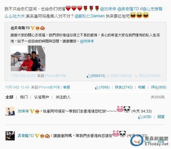Viewport: 171px width, 149px height.
Task: Click the gold V badge beside 刘诗诗
Action: pos(32,111)
